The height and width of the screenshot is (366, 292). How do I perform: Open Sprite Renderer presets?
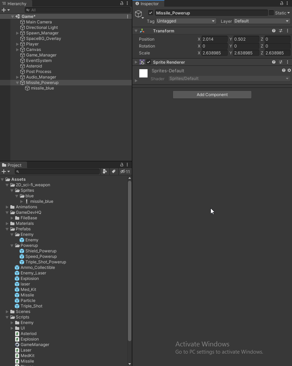click(x=281, y=62)
